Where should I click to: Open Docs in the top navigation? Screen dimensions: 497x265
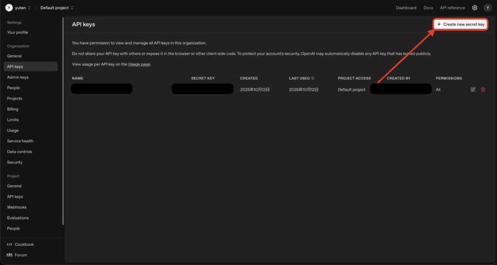coord(428,8)
